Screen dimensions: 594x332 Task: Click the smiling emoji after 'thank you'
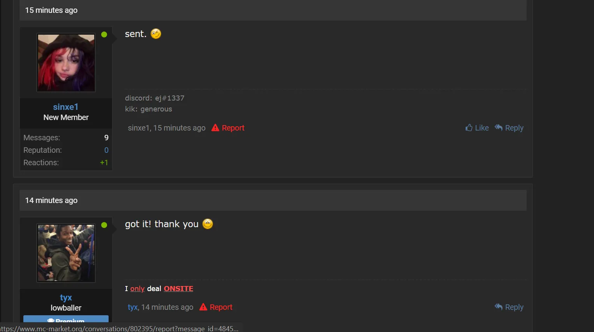click(208, 224)
